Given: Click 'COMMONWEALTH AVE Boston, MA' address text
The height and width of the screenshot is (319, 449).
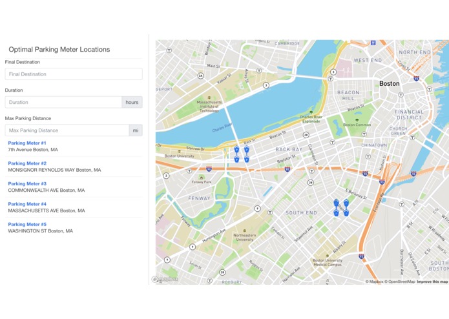Looking at the screenshot, I should pos(47,190).
